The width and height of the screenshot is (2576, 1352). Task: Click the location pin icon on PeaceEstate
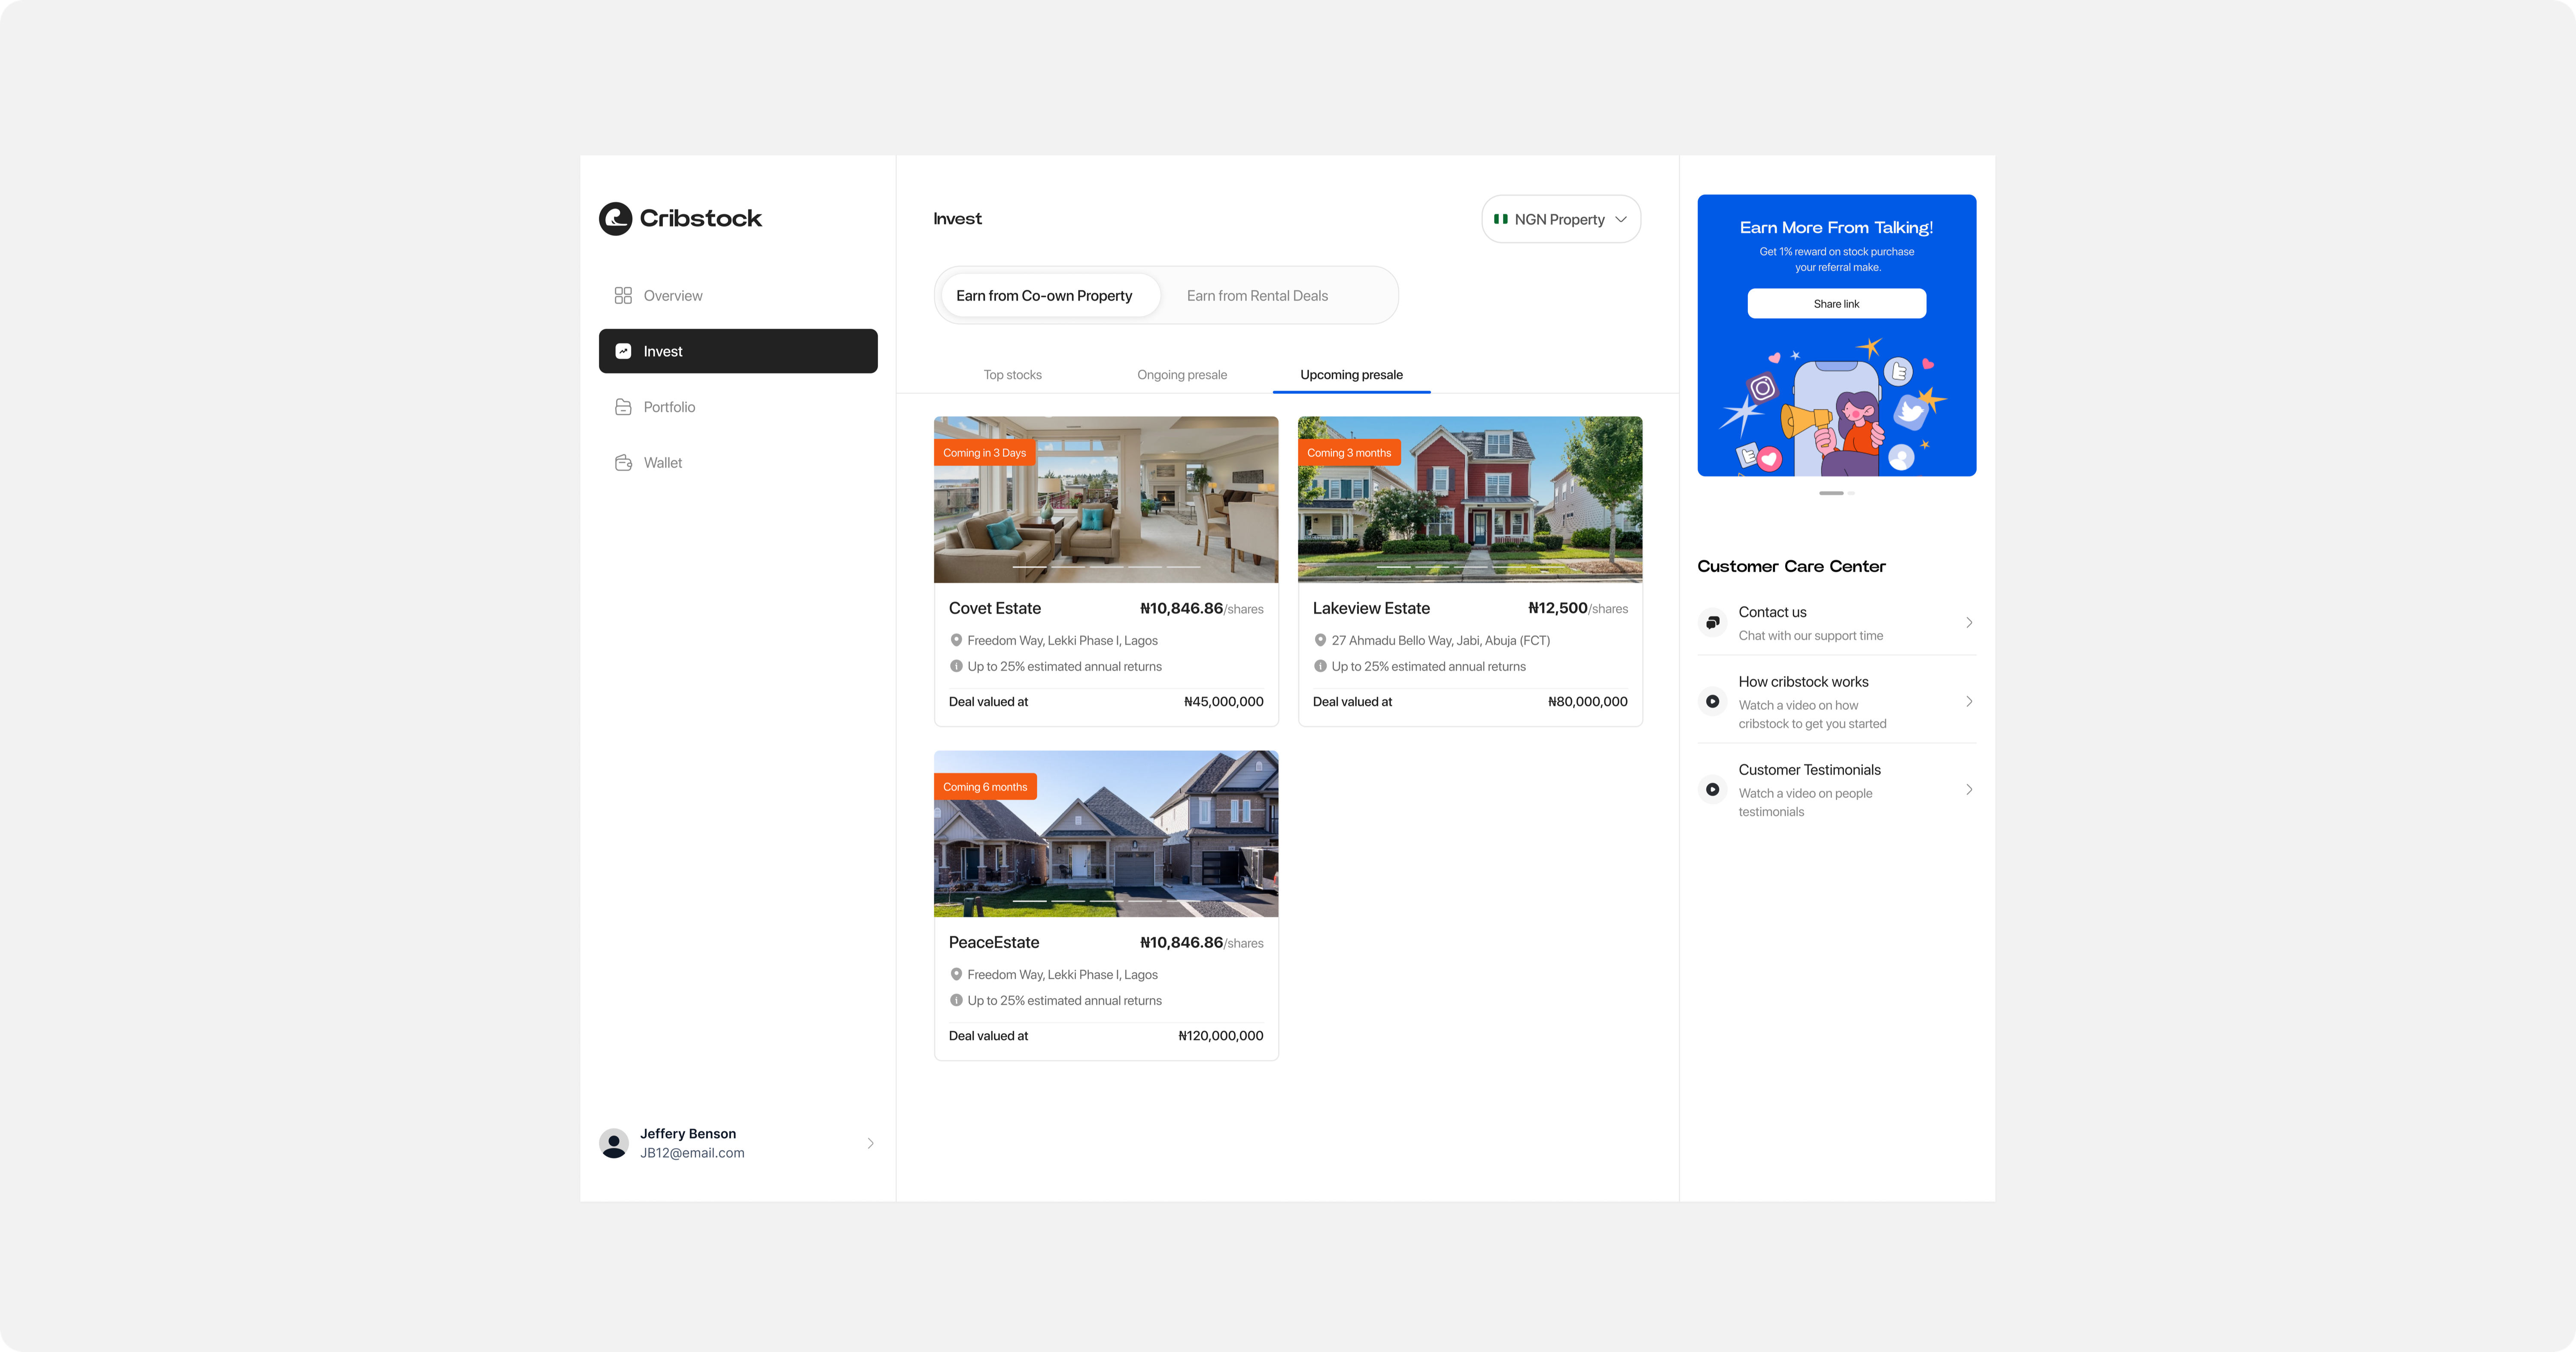tap(956, 974)
